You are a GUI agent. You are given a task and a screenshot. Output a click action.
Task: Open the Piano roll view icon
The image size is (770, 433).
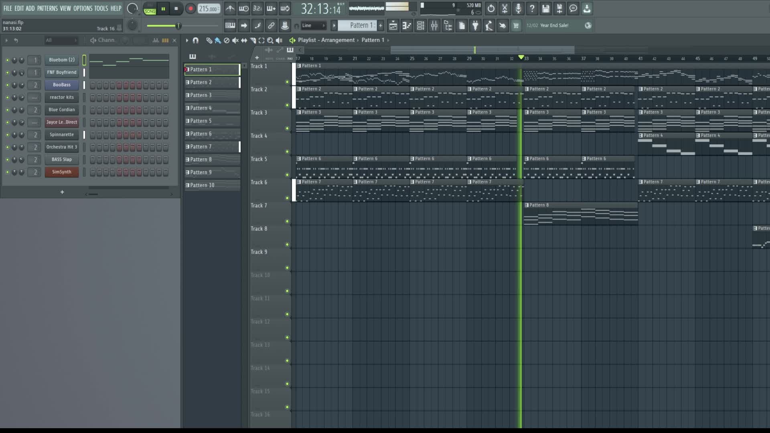tap(407, 26)
